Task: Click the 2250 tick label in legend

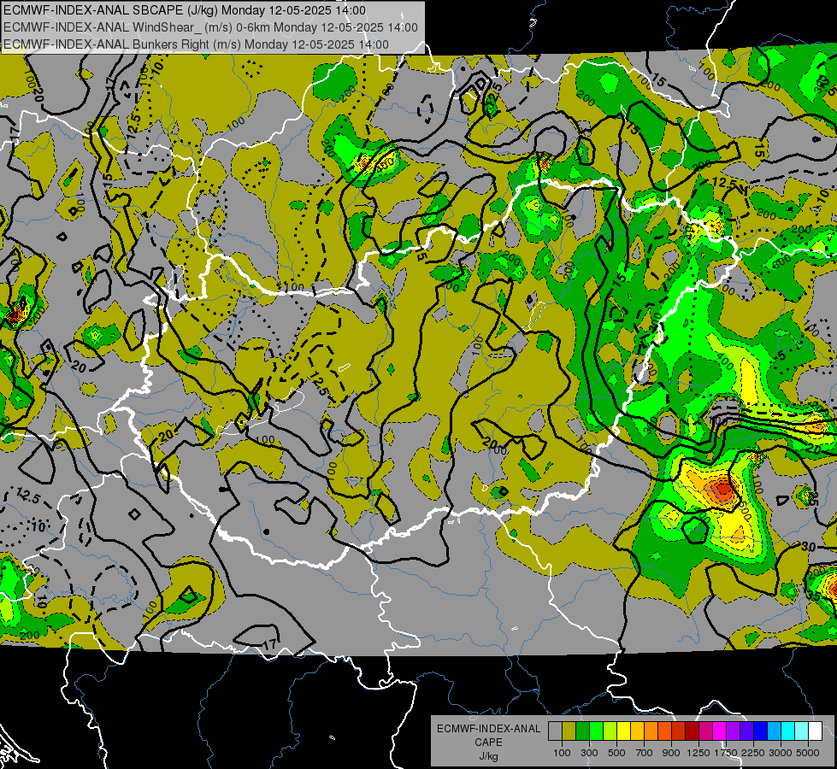Action: pos(753,753)
